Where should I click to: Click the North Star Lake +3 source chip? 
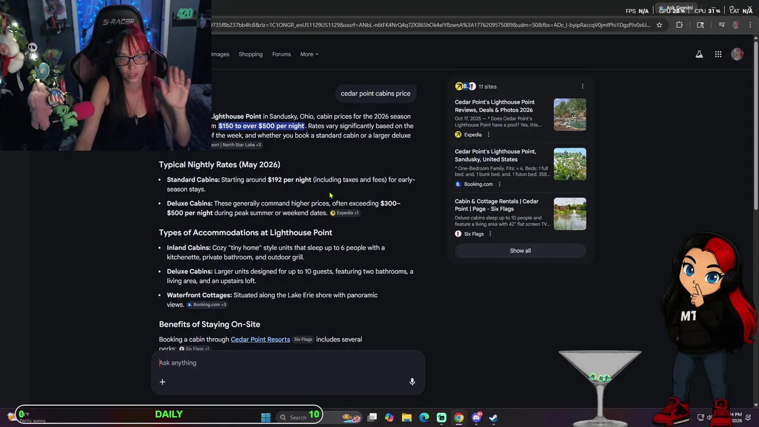(237, 145)
